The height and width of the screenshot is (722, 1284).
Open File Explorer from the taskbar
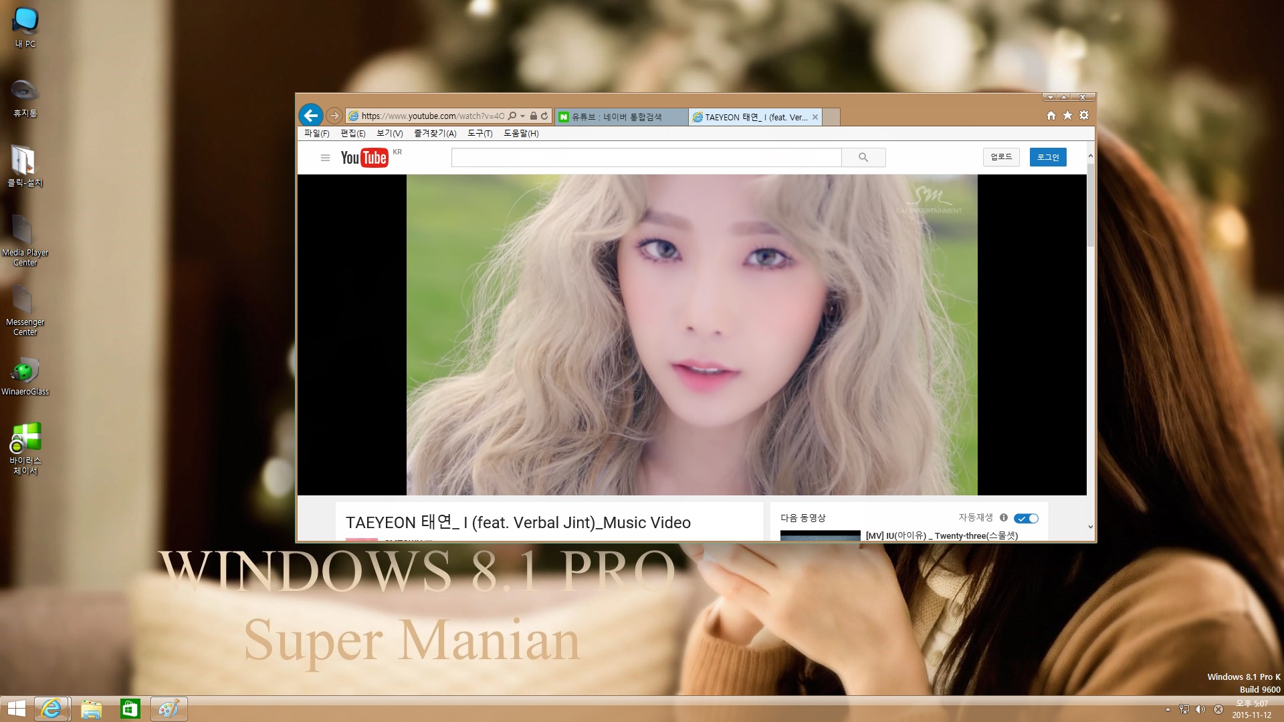(x=91, y=709)
